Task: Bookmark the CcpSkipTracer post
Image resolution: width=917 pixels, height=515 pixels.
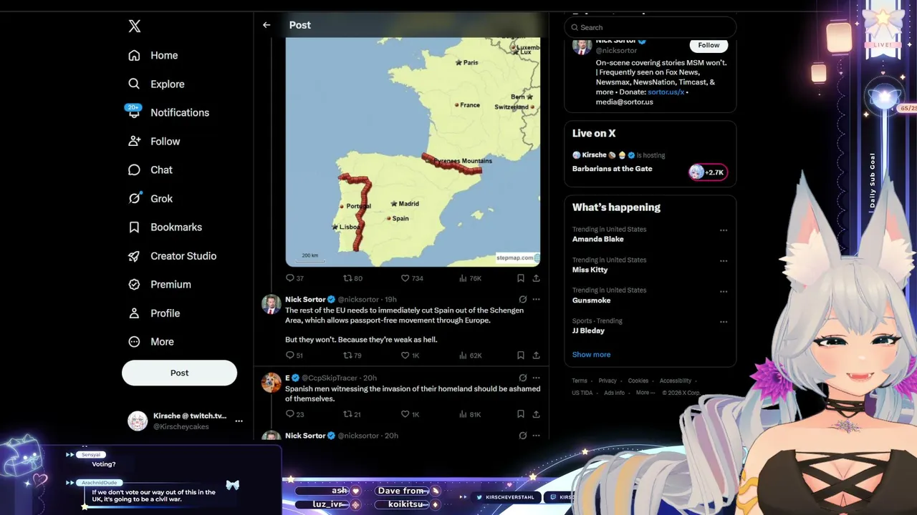Action: tap(521, 414)
